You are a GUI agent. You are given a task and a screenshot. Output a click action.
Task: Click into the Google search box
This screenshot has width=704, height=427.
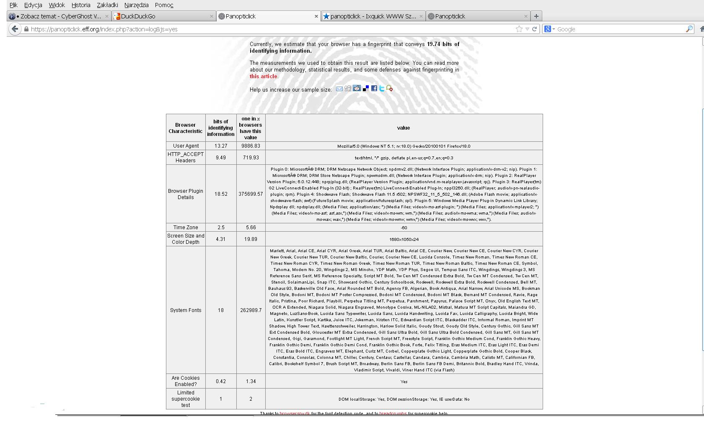point(620,29)
